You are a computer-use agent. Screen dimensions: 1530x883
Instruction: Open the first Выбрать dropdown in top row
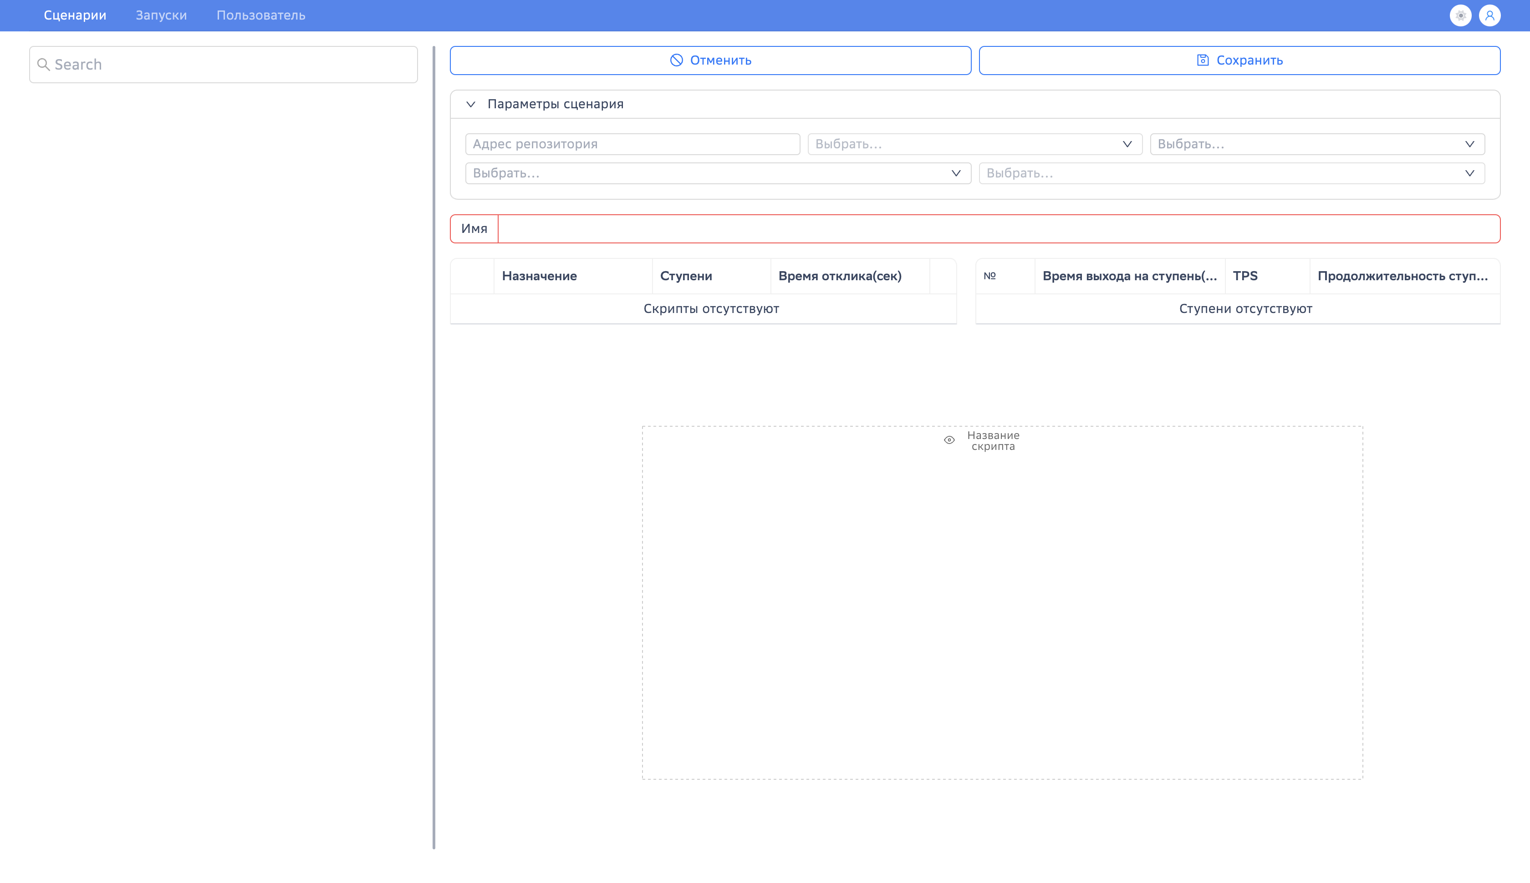point(974,144)
